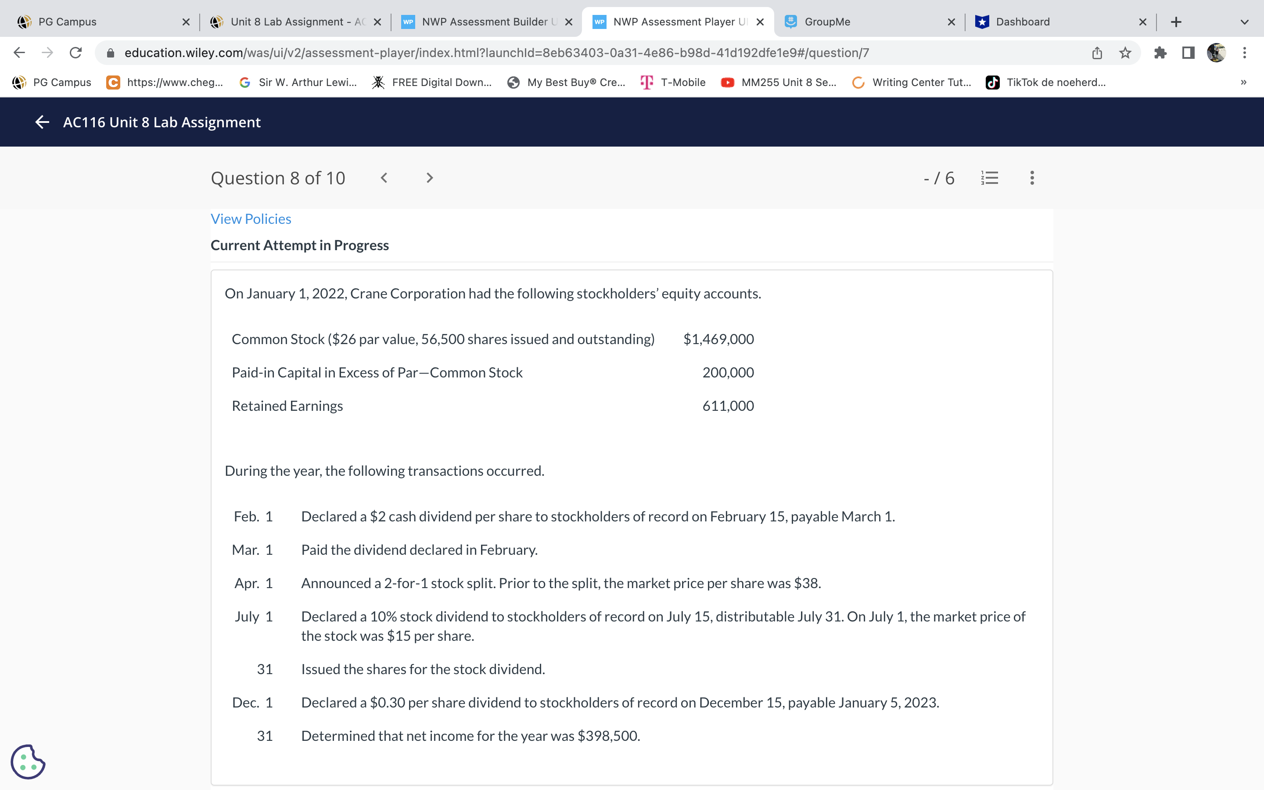This screenshot has width=1264, height=790.
Task: Open the three-dot question options menu
Action: [1031, 178]
